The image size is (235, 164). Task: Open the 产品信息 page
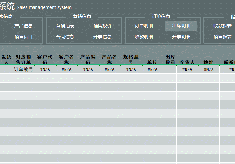(x=23, y=26)
